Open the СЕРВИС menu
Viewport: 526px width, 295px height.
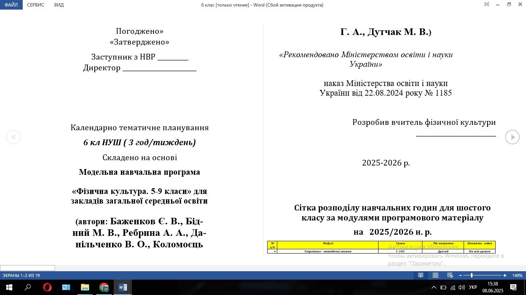(35, 5)
